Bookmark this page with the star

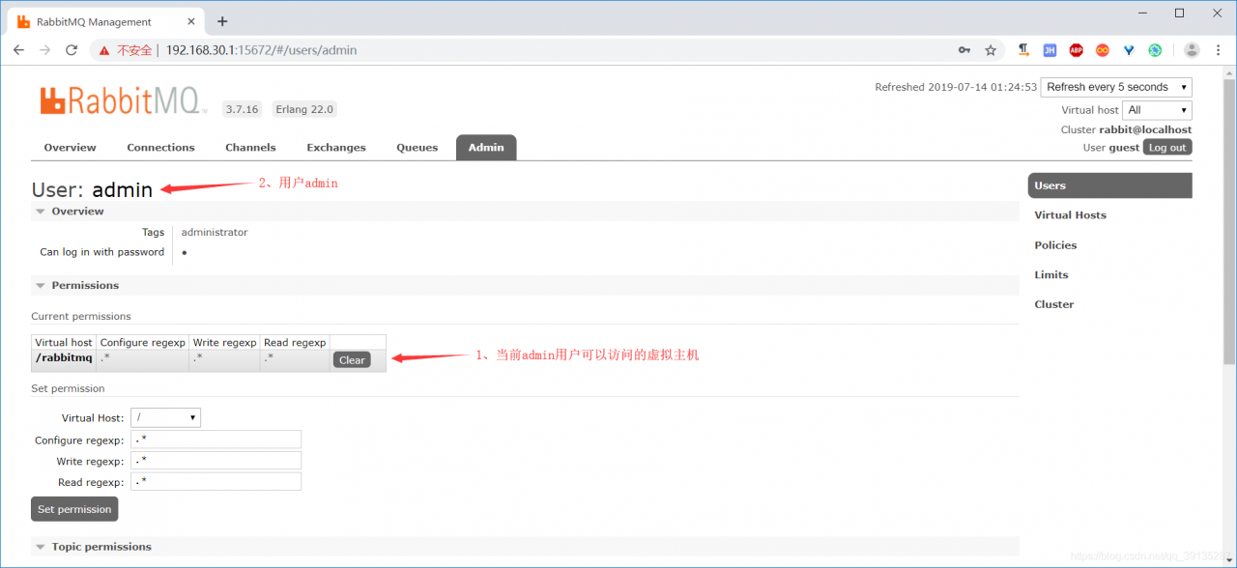[x=991, y=50]
